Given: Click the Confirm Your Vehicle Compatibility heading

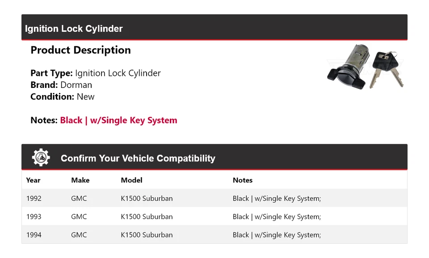Looking at the screenshot, I should tap(138, 158).
